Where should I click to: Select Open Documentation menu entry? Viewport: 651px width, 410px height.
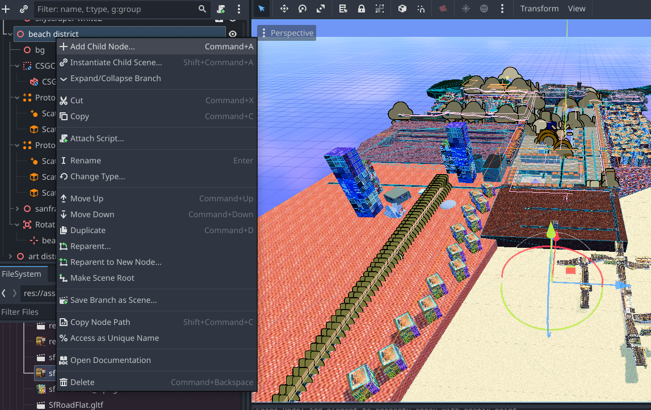pyautogui.click(x=157, y=360)
